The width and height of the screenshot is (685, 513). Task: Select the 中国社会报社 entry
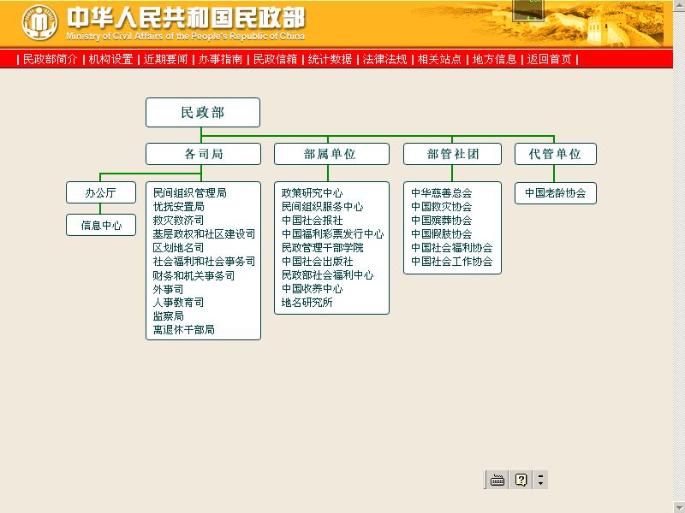pyautogui.click(x=312, y=221)
